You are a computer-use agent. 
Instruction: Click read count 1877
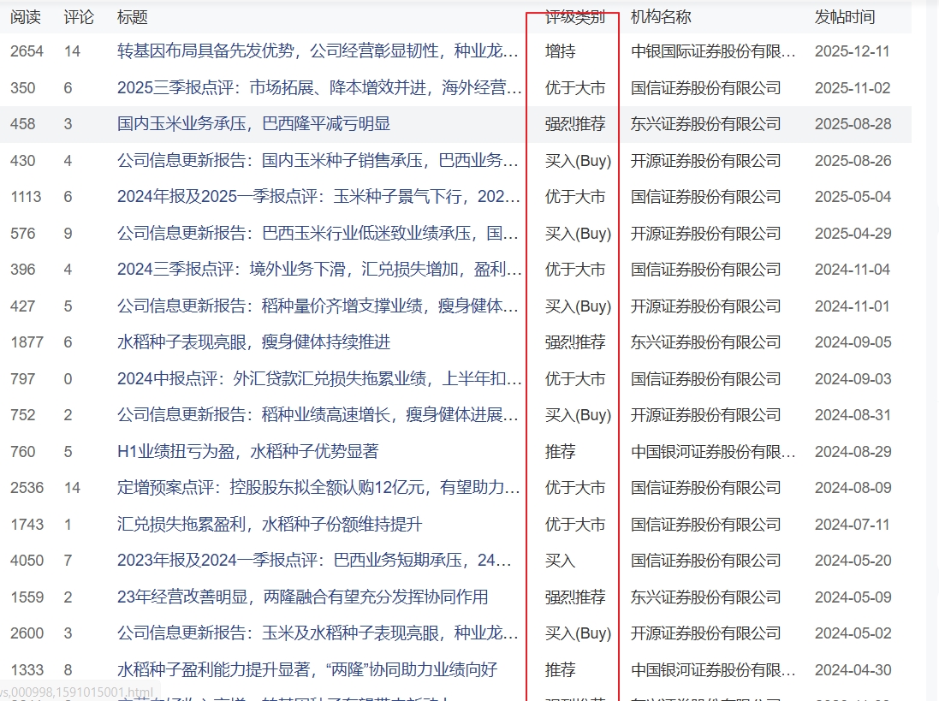[x=27, y=342]
